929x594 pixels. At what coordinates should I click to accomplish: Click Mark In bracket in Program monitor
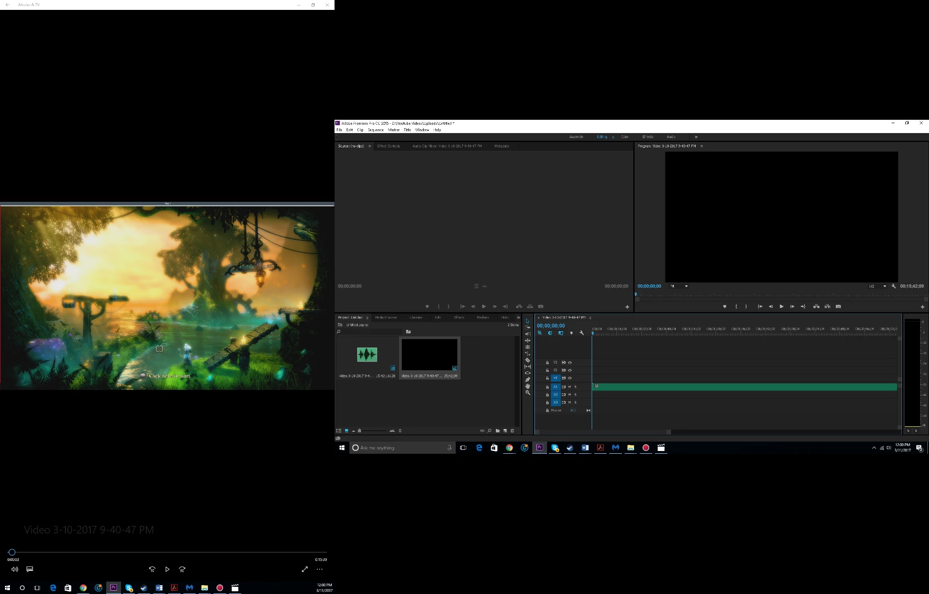click(x=736, y=306)
